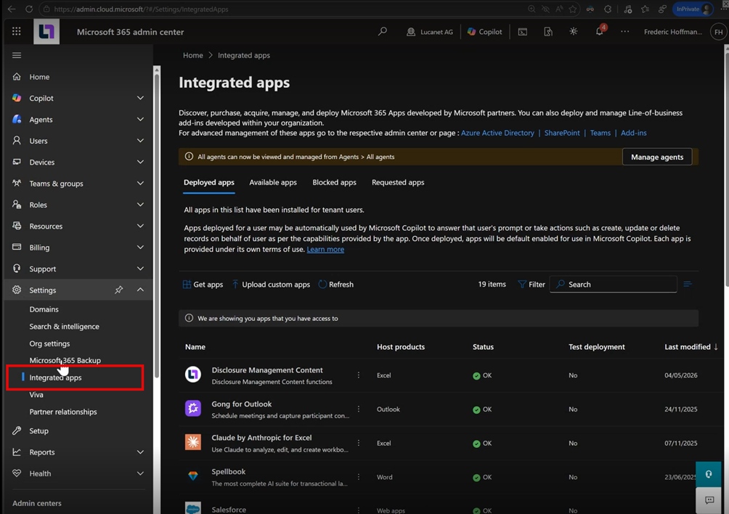Viewport: 729px width, 514px height.
Task: Expand the Health navigation section
Action: click(x=140, y=473)
